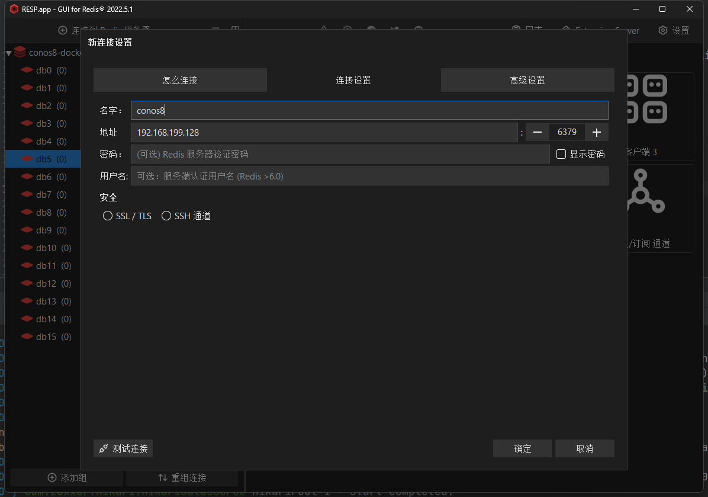The height and width of the screenshot is (497, 708).
Task: Select db2 (0) database row
Action: [43, 105]
